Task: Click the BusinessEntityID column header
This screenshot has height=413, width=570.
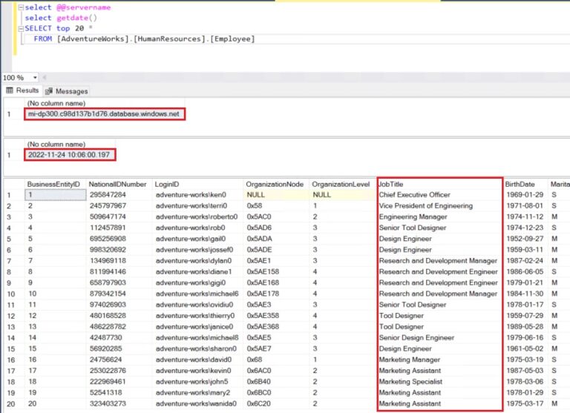Action: [53, 183]
